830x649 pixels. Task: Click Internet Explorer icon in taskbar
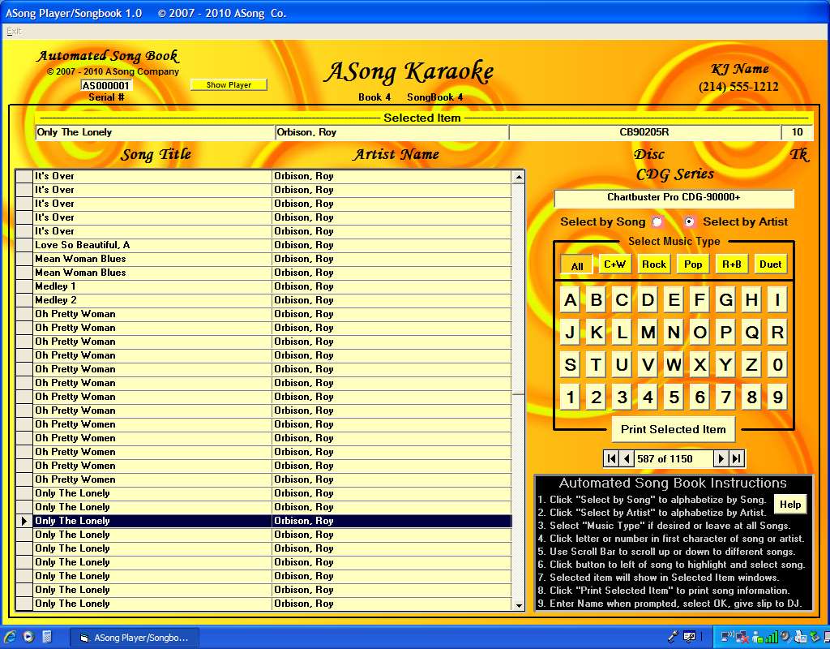pyautogui.click(x=10, y=637)
